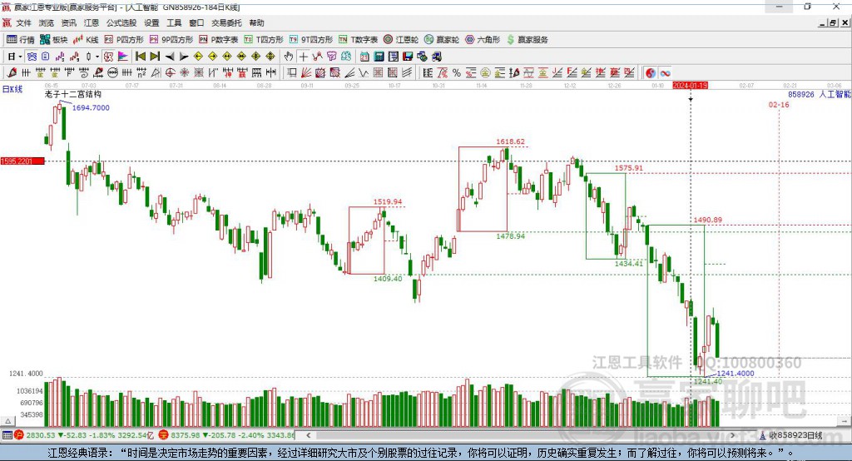The width and height of the screenshot is (852, 461).
Task: Select the hand pan tool
Action: pos(289,57)
